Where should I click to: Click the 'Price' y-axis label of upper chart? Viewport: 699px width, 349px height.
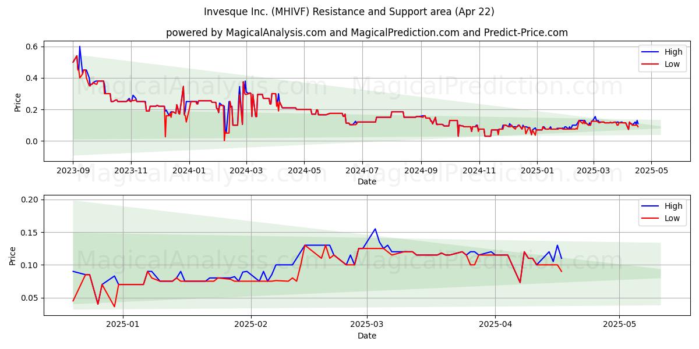point(17,102)
